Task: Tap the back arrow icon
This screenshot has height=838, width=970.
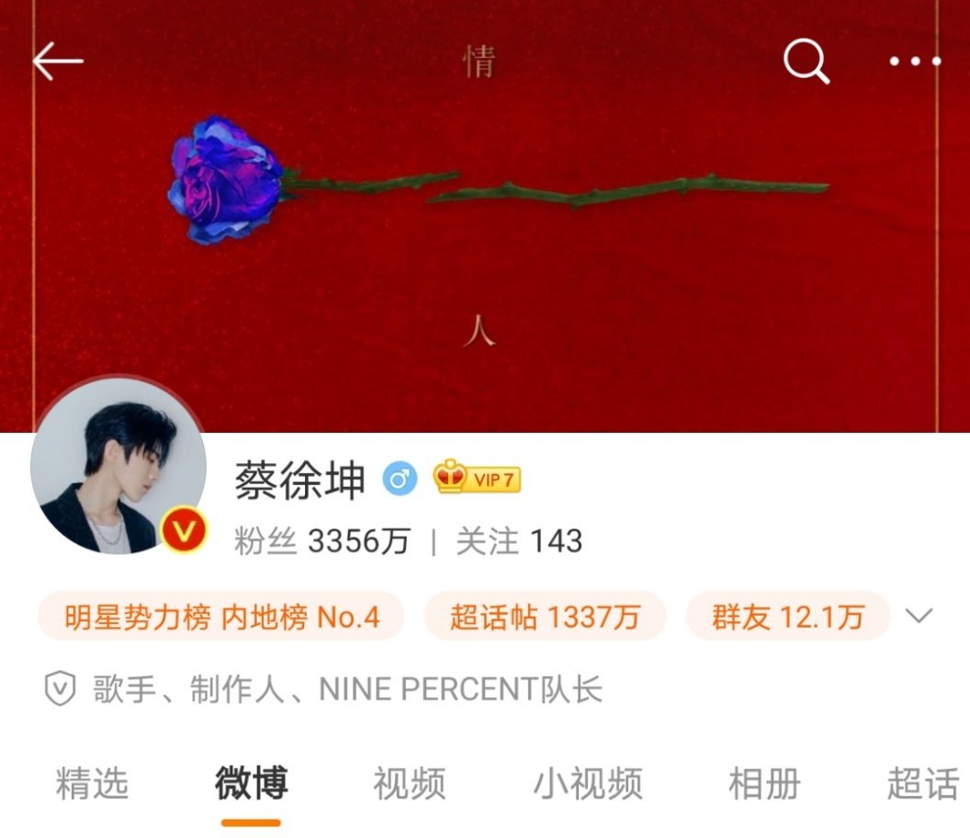Action: pos(58,61)
